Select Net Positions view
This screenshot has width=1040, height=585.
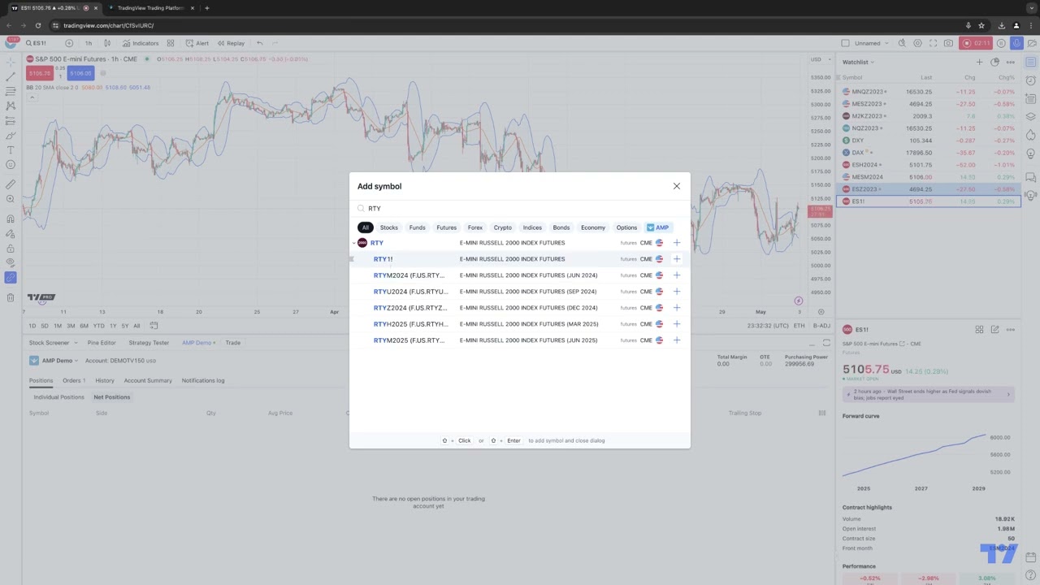112,397
